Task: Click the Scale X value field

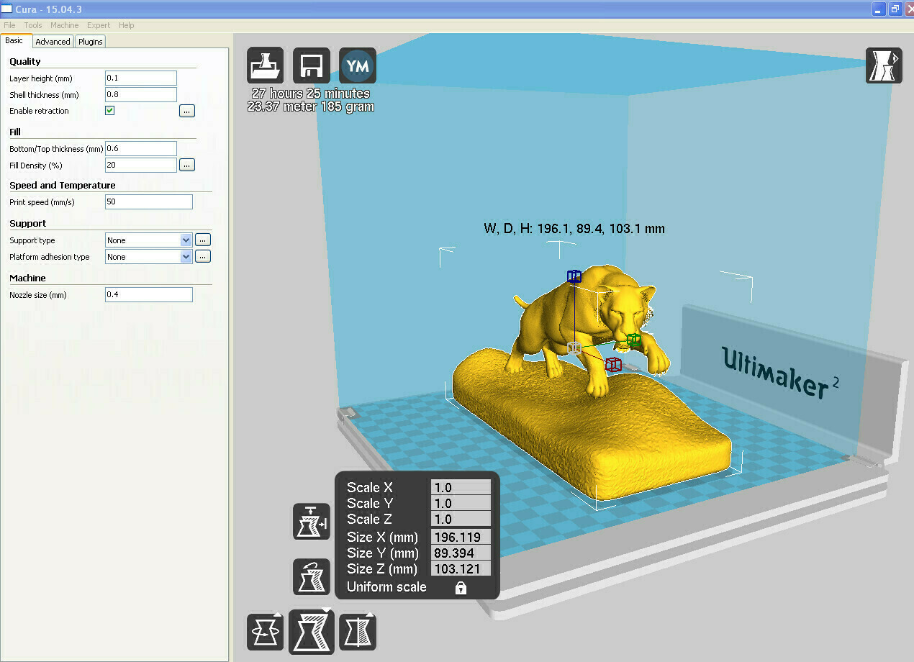Action: click(461, 488)
